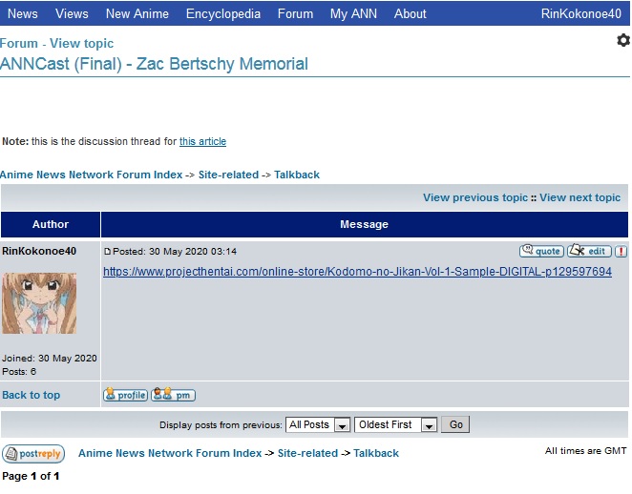
Task: Click the Author column header
Action: 51,224
